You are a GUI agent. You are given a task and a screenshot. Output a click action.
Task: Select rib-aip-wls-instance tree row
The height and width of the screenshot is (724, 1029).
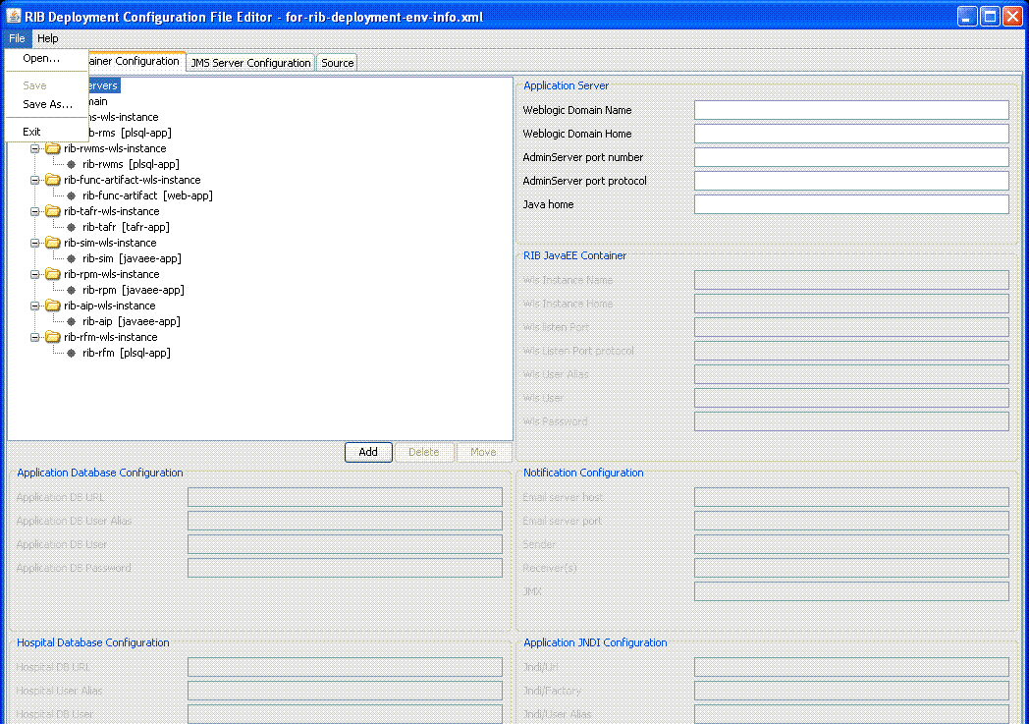[110, 306]
